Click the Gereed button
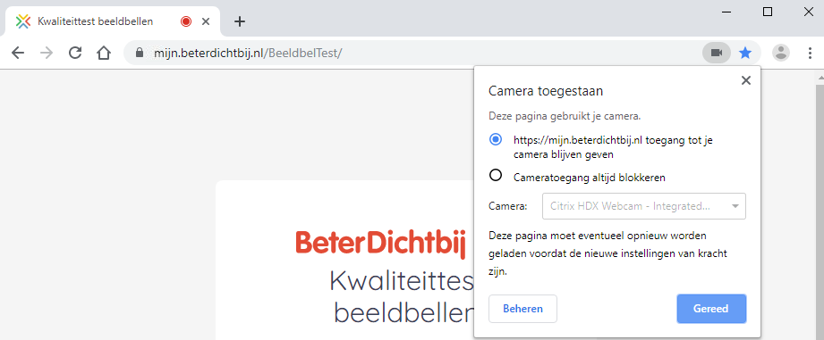 pos(711,309)
